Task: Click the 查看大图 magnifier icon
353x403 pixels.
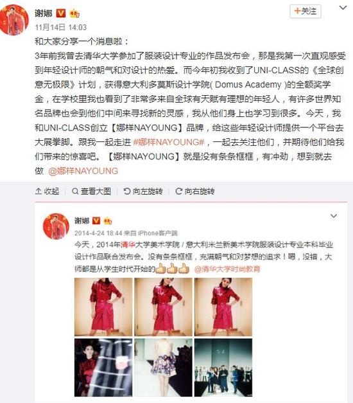Action: [75, 191]
